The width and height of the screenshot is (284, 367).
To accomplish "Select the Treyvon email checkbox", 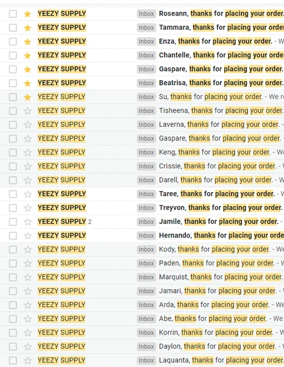I will click(13, 208).
